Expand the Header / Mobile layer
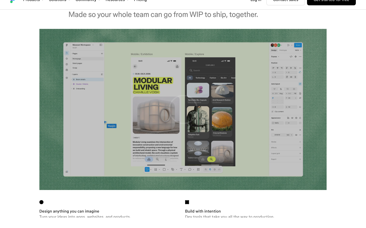 pyautogui.click(x=71, y=84)
